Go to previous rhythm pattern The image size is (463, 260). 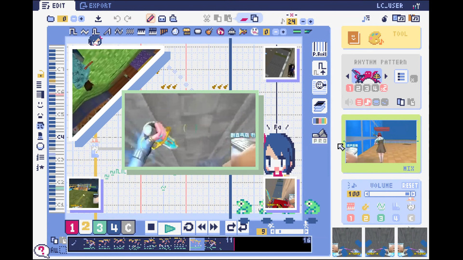tap(347, 77)
